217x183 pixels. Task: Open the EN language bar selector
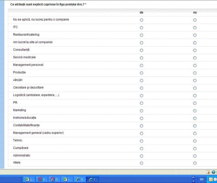201,179
